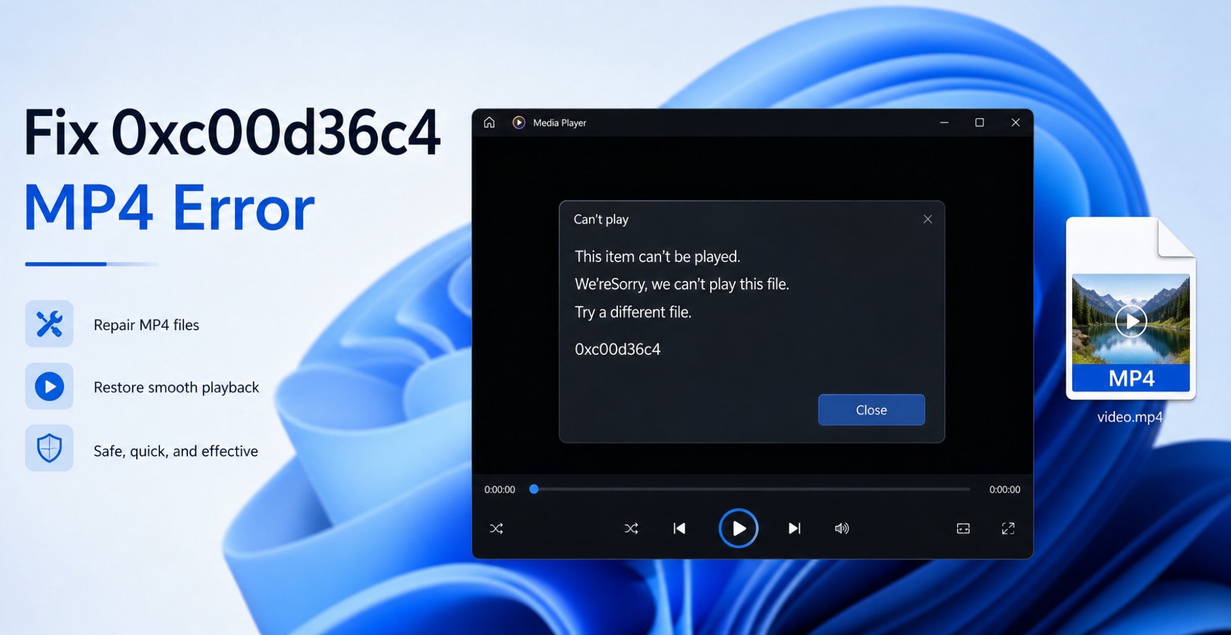Click the playback seek slider handle
Screen dimensions: 1231x635
(x=534, y=489)
